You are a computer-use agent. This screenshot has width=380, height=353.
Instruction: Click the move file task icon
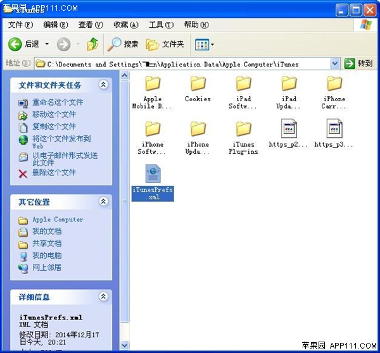click(23, 115)
